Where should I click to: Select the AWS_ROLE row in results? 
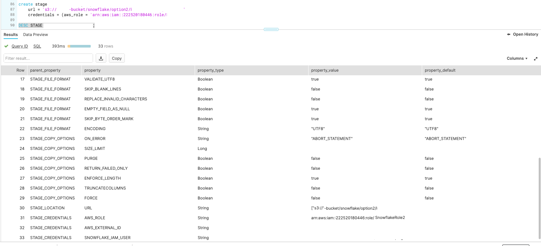[x=95, y=218]
